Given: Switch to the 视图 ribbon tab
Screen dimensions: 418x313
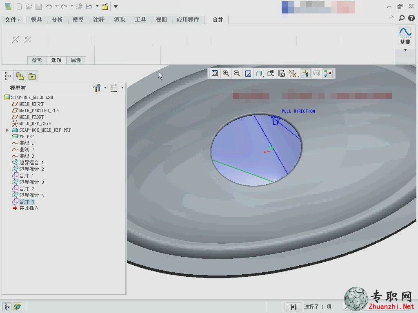Looking at the screenshot, I should point(161,20).
